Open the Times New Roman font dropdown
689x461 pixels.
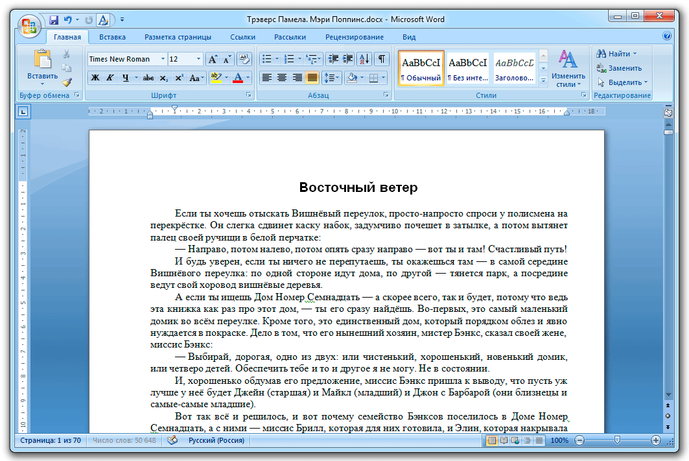[163, 59]
